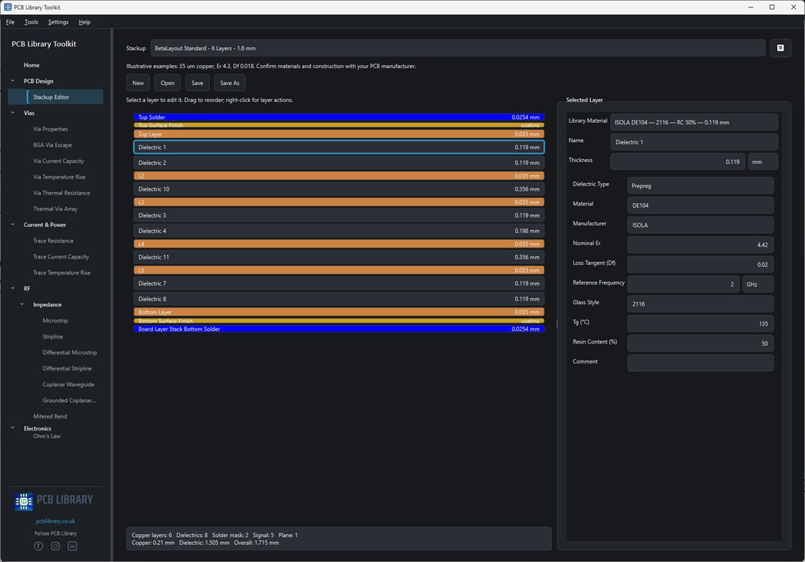Open BGA Via Escape tool
The image size is (805, 562).
[52, 145]
